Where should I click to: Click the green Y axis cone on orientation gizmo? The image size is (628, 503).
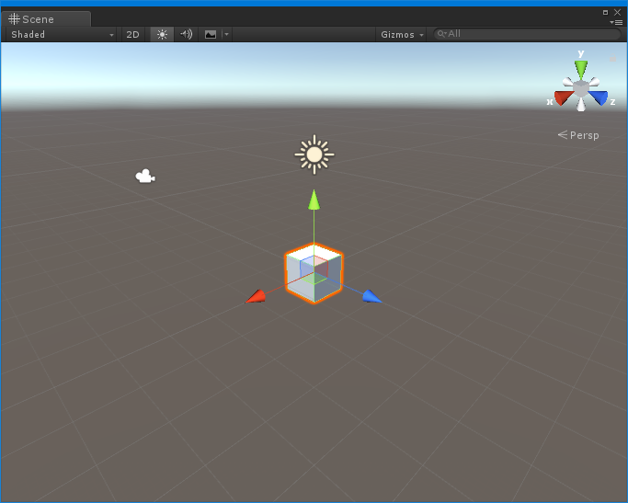pyautogui.click(x=581, y=70)
